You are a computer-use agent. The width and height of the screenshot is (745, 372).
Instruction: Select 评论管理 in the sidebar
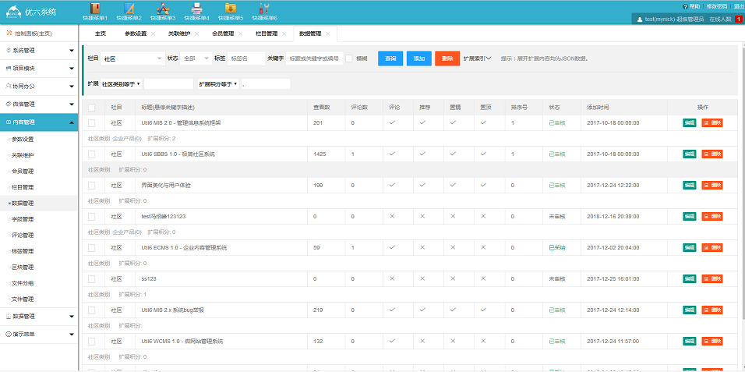coord(23,235)
